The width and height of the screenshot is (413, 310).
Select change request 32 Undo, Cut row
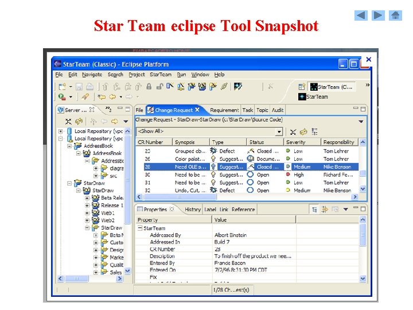coord(248,190)
